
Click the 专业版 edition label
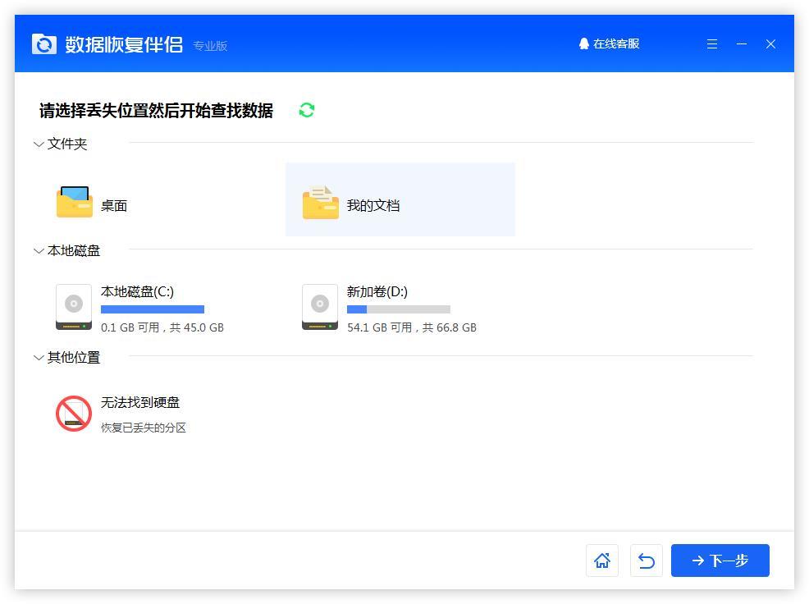pyautogui.click(x=211, y=46)
